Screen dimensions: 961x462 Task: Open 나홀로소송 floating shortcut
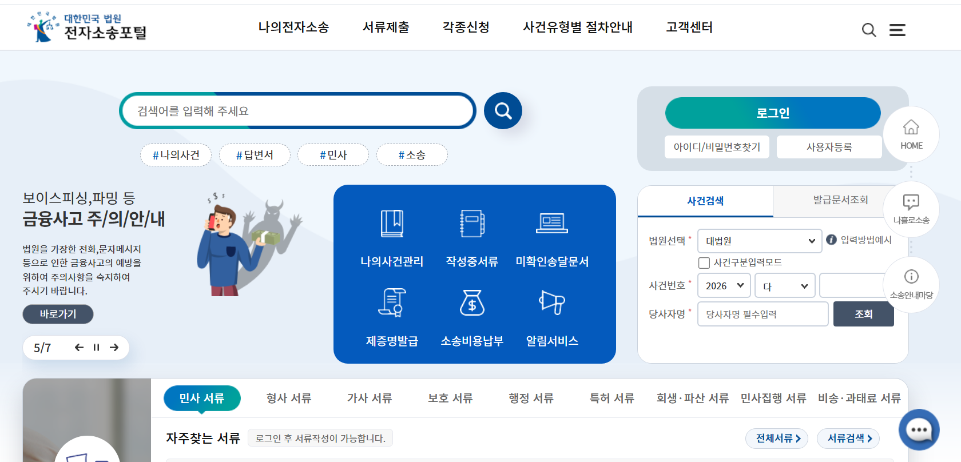point(911,209)
